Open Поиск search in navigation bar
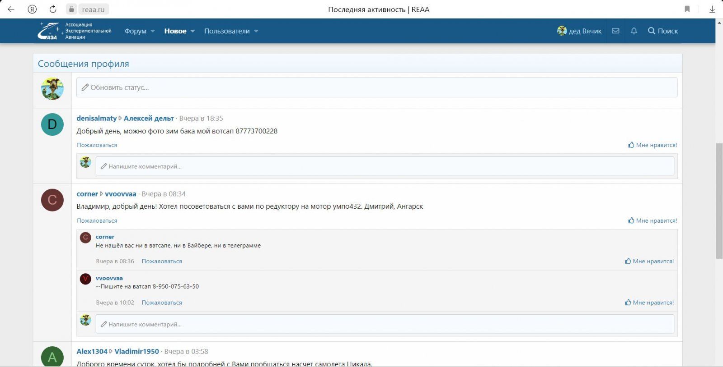Screen dimensions: 723x367 [663, 31]
